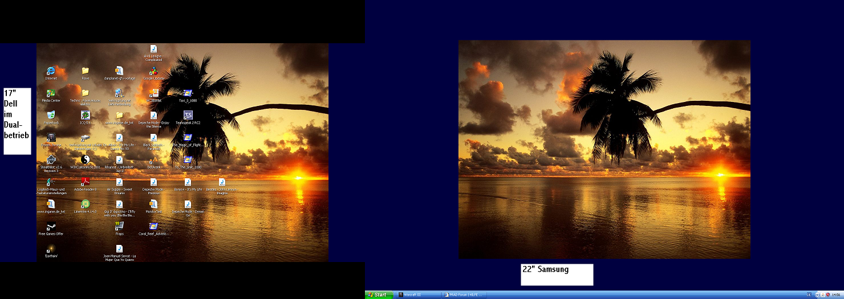Image resolution: width=844 pixels, height=299 pixels.
Task: Click the Windows Start button
Action: [378, 295]
